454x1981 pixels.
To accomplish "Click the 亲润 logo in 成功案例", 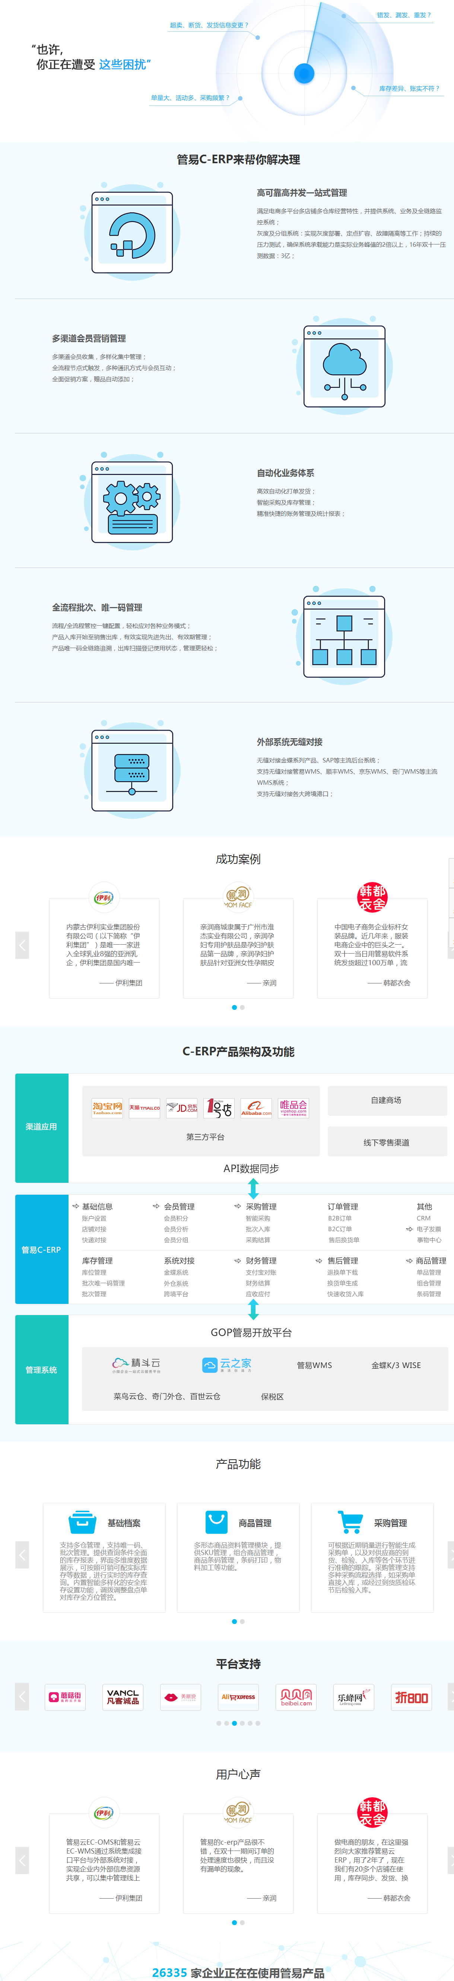I will click(x=238, y=897).
